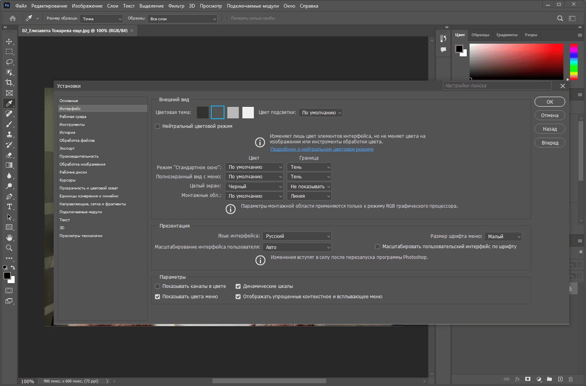
Task: Open sample size dropdown 'Точка'
Action: click(101, 19)
